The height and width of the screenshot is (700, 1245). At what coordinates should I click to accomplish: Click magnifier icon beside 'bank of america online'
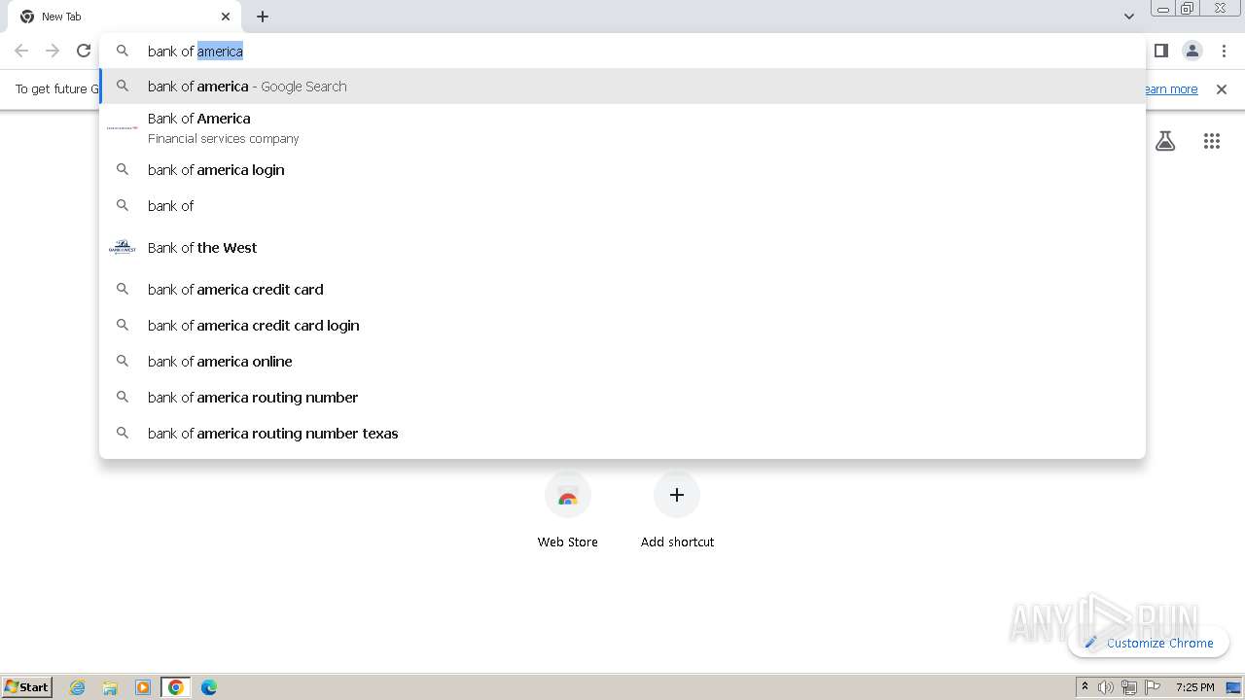[x=123, y=361]
